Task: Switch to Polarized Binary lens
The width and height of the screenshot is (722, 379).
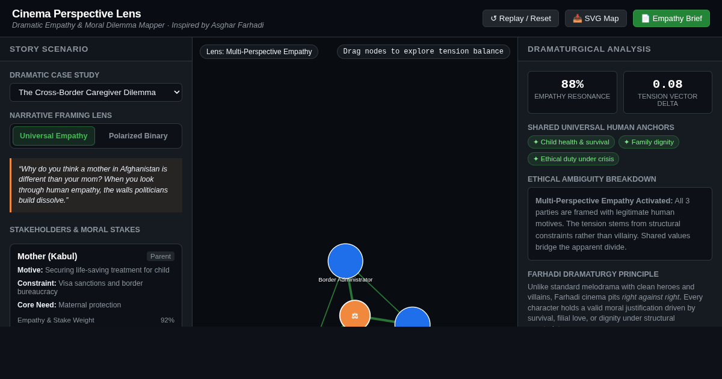Action: [x=138, y=136]
